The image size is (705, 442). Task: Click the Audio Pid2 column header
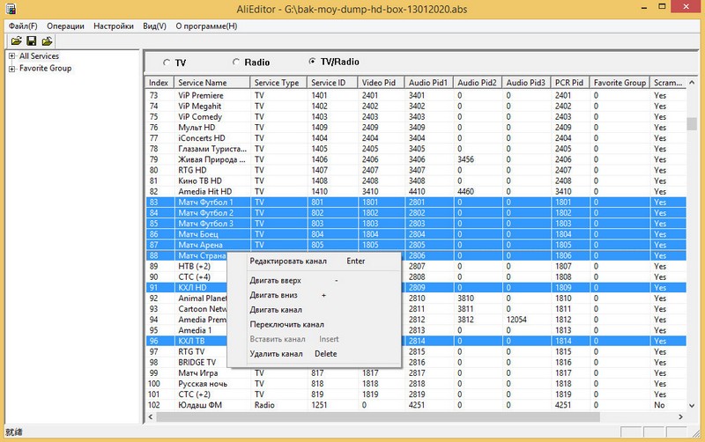click(478, 83)
